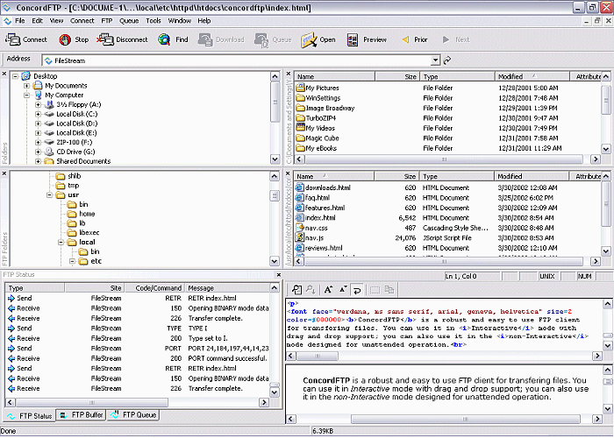
Task: Close the remote file list pane
Action: click(289, 173)
